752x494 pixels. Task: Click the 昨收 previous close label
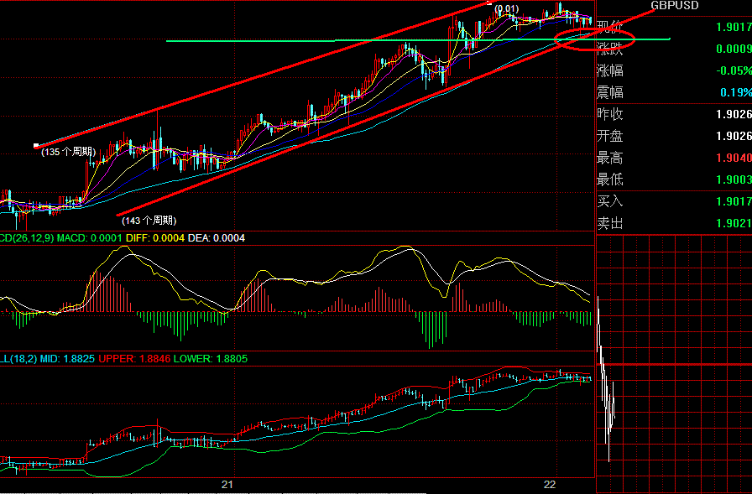(609, 114)
